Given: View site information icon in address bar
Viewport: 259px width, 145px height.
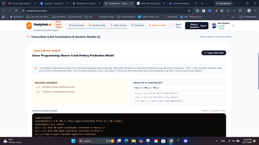Looking at the screenshot, I should 23,11.
